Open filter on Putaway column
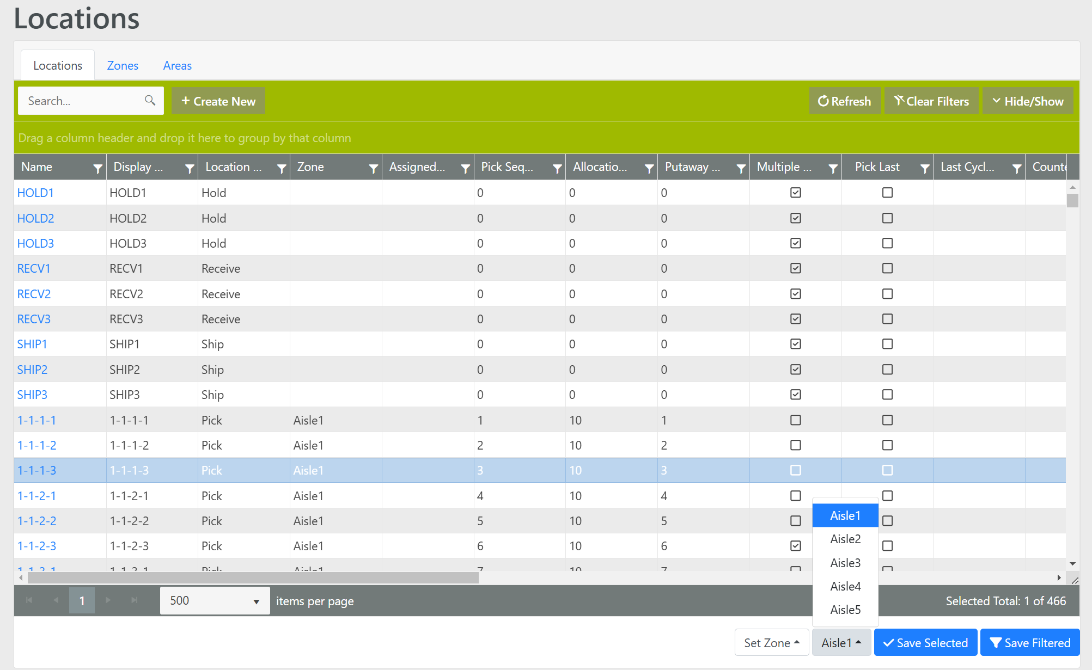This screenshot has height=670, width=1092. pyautogui.click(x=741, y=169)
